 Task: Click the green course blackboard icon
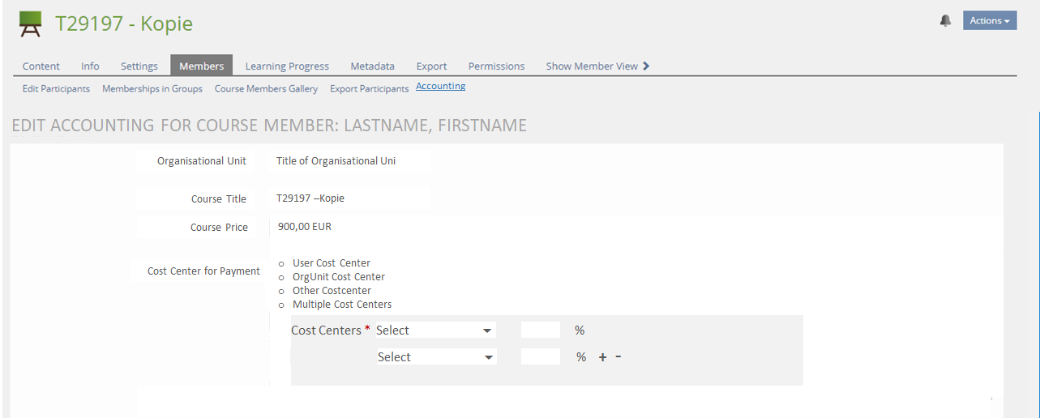click(x=31, y=23)
